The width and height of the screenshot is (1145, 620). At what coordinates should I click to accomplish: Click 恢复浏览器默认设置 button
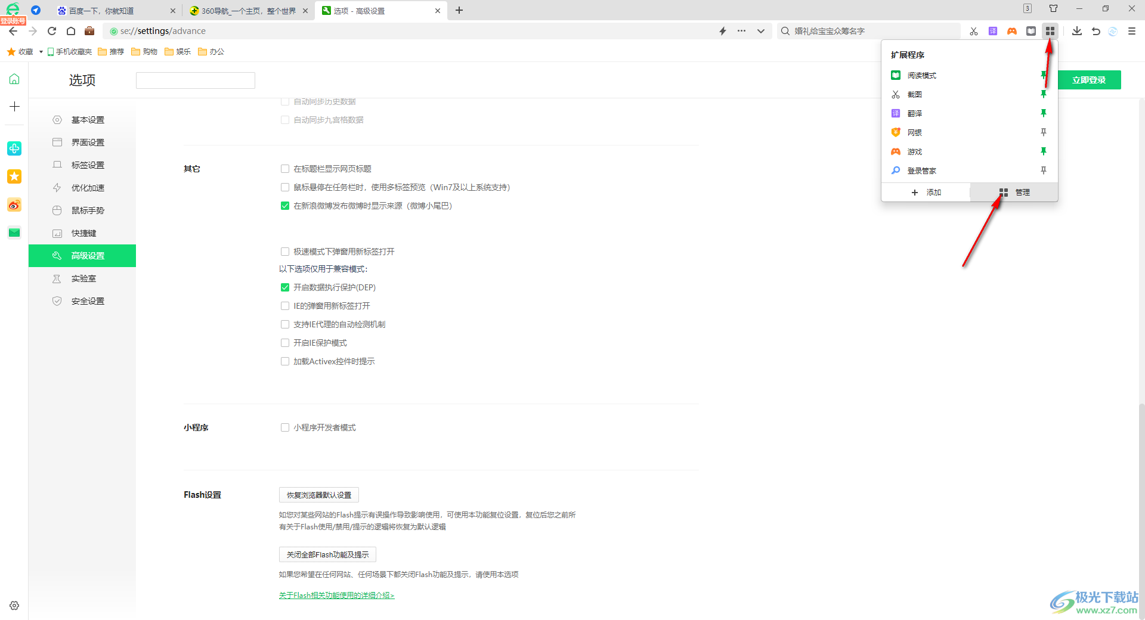(319, 495)
